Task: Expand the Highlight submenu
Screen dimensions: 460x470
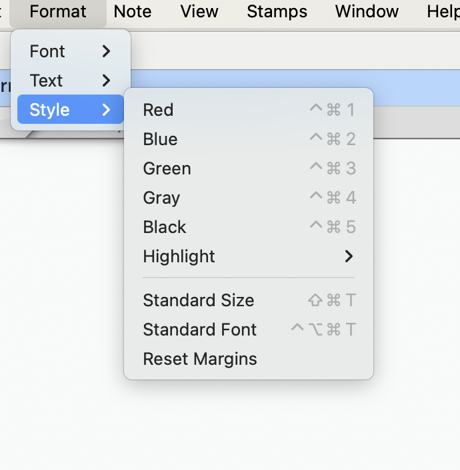Action: pos(179,256)
